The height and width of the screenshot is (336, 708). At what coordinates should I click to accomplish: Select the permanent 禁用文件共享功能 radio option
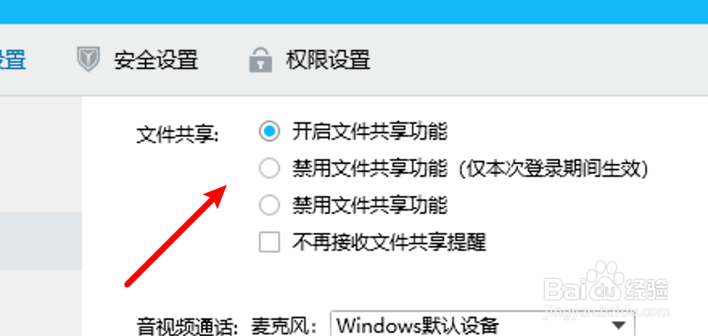tap(269, 205)
